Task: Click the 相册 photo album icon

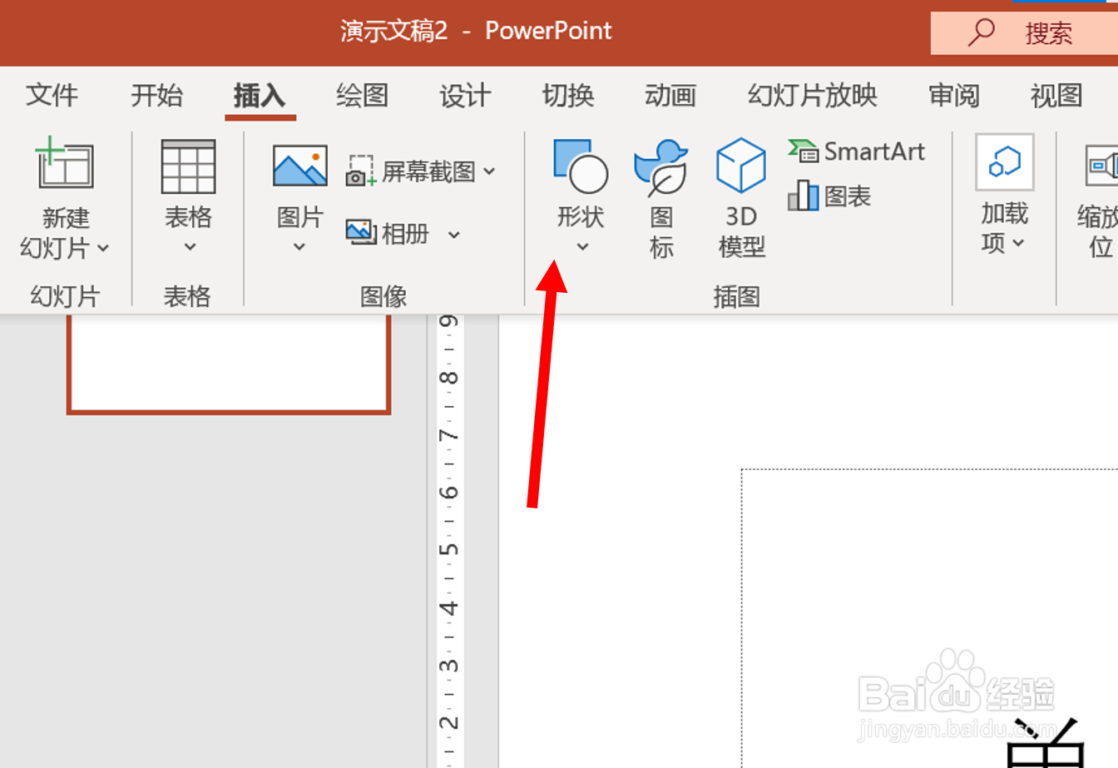Action: [361, 232]
